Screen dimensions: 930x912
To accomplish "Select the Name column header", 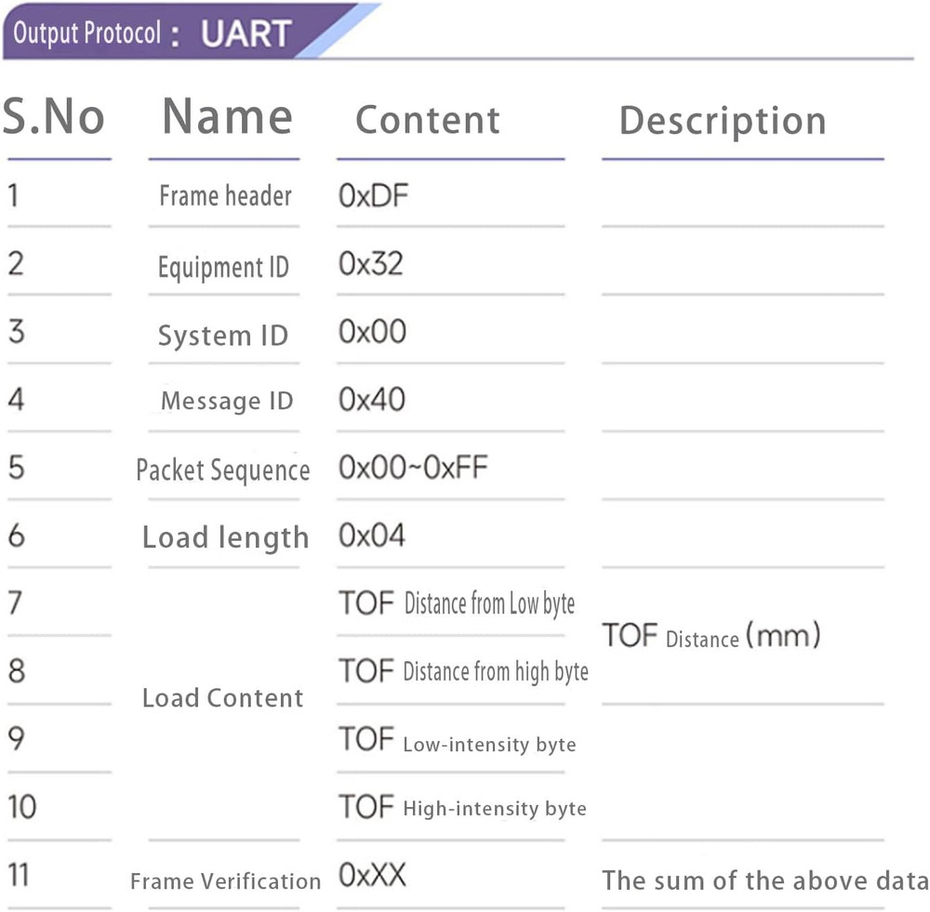I will pos(227,118).
